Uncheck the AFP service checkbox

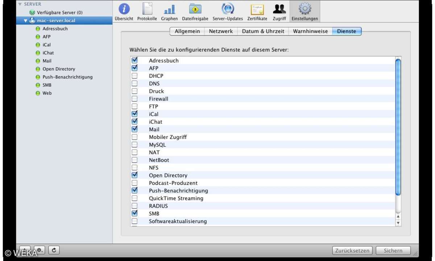(x=134, y=68)
